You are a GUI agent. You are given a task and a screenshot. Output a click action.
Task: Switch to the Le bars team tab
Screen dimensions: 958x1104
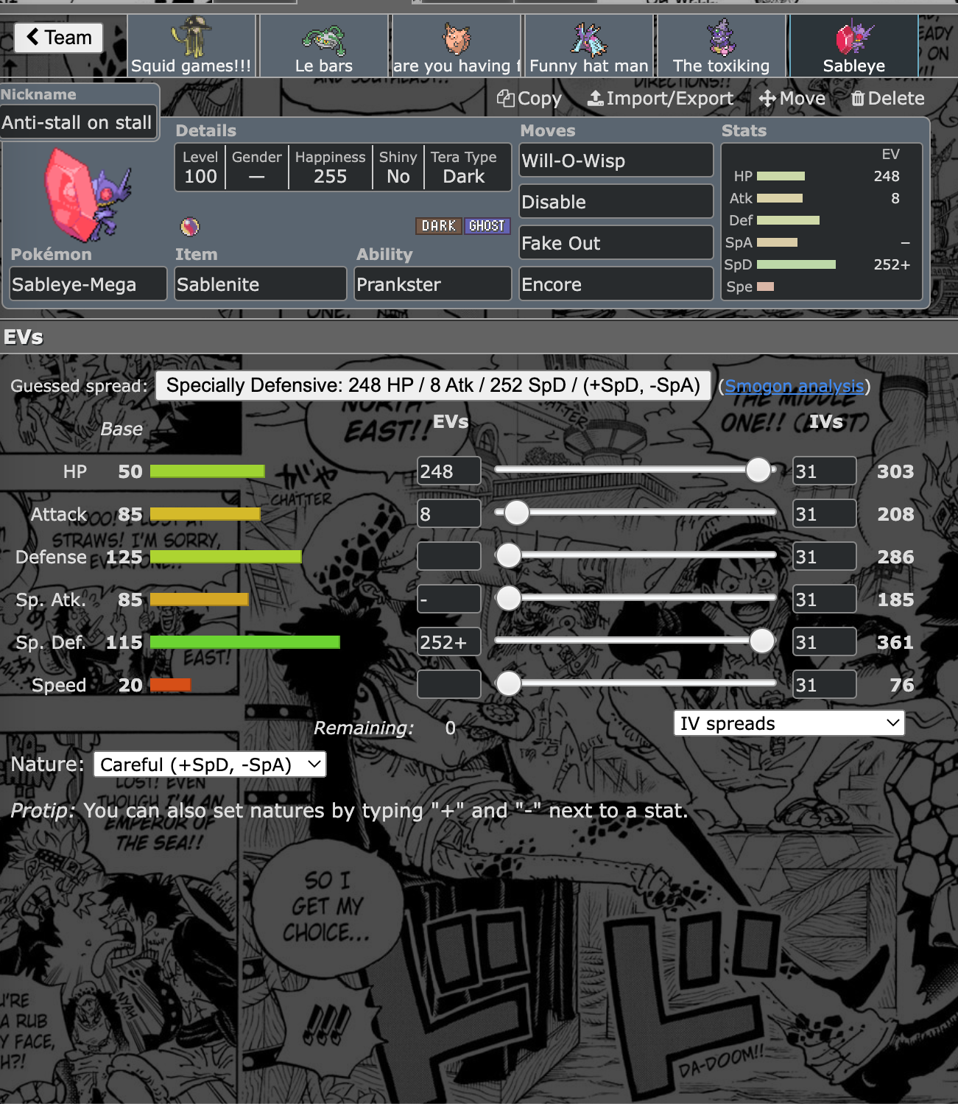324,46
